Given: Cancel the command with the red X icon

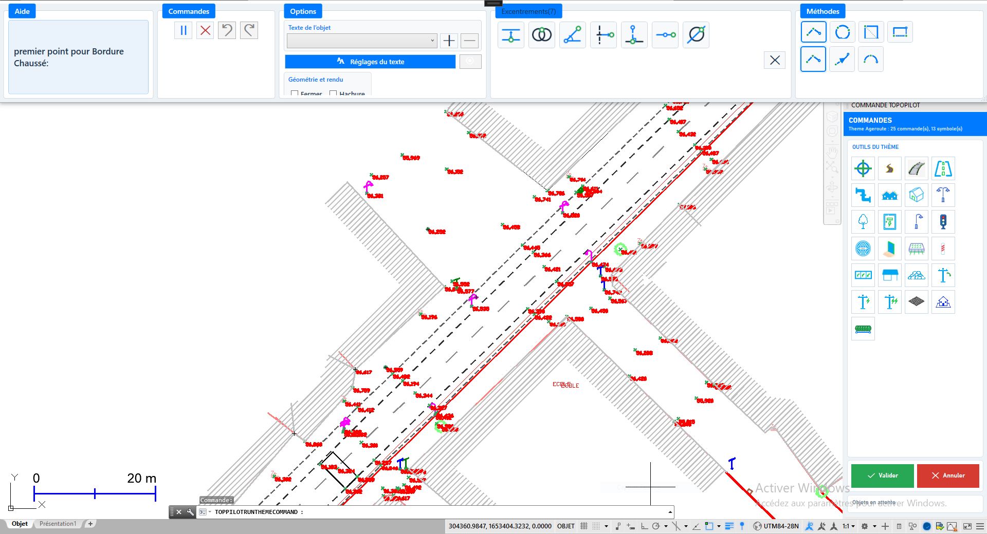Looking at the screenshot, I should tap(205, 30).
